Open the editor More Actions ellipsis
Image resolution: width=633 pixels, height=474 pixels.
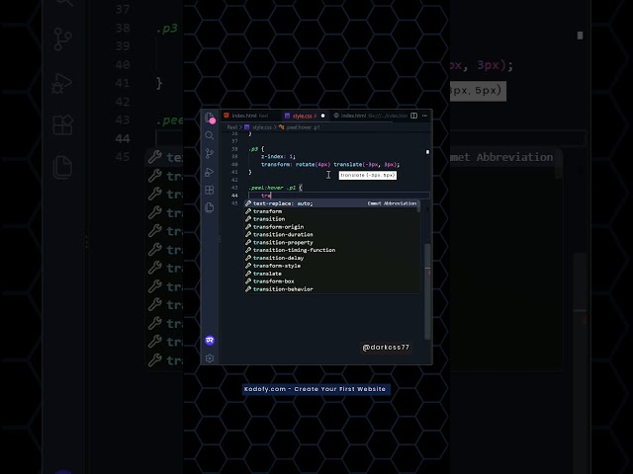click(424, 116)
